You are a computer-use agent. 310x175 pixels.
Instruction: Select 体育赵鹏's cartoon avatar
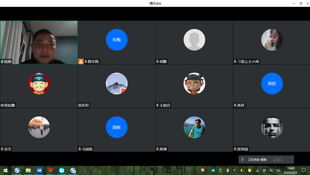click(x=39, y=84)
